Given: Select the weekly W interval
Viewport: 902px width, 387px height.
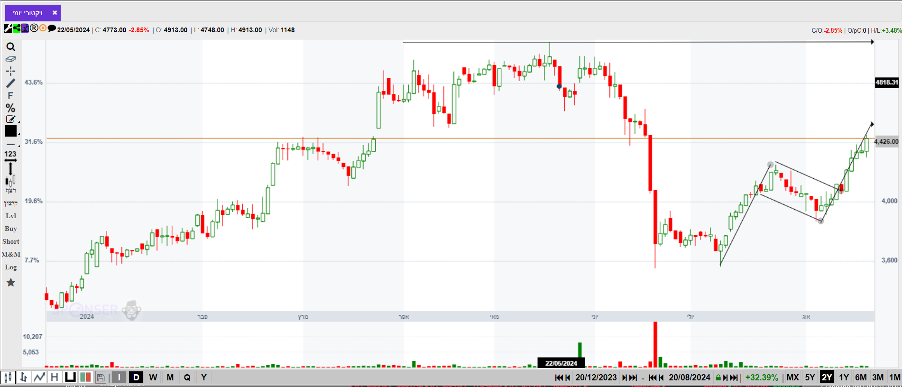Looking at the screenshot, I should click(153, 378).
